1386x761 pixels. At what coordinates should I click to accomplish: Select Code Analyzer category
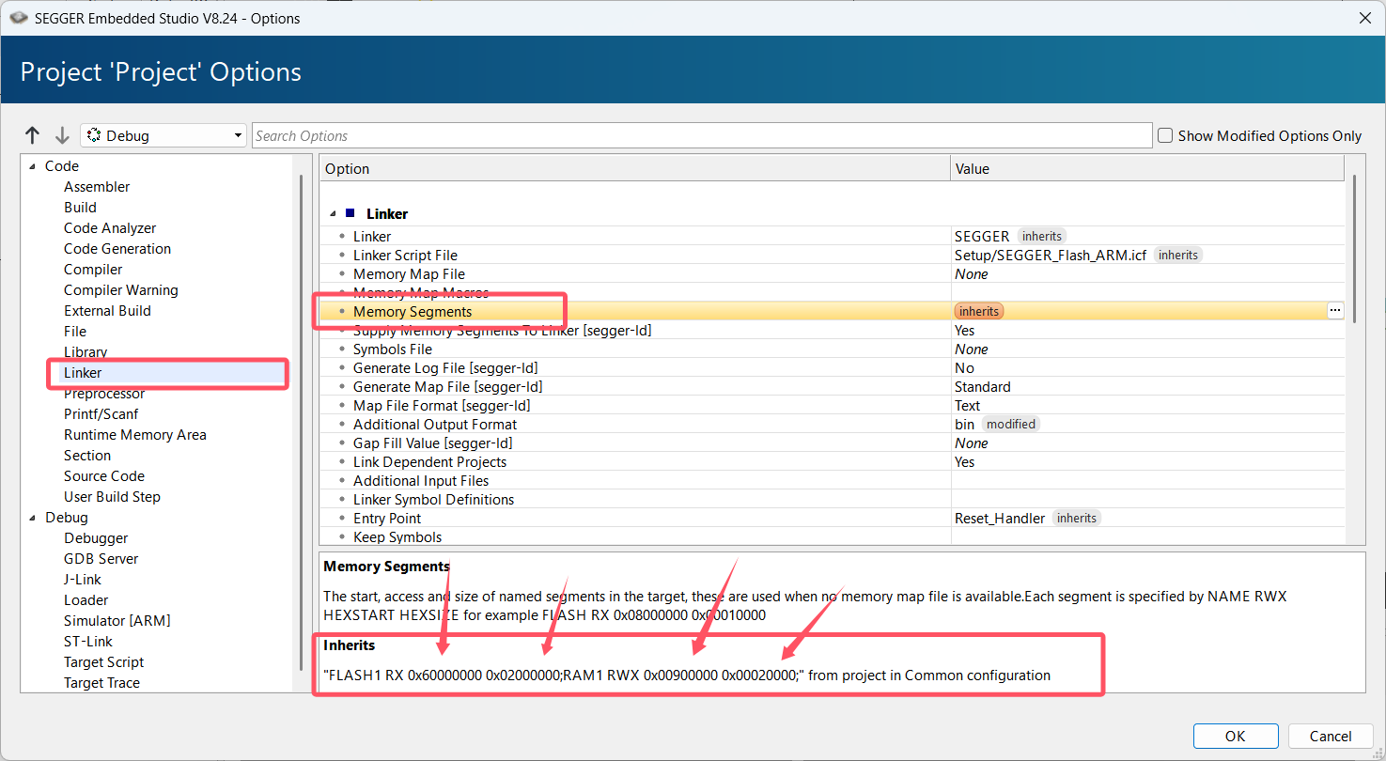click(110, 228)
